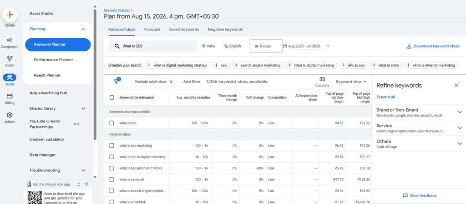The width and height of the screenshot is (466, 204).
Task: Click Download keyword ideas
Action: tap(436, 46)
